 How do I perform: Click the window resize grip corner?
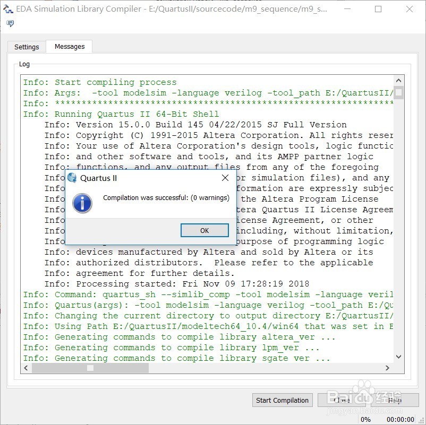(422, 421)
